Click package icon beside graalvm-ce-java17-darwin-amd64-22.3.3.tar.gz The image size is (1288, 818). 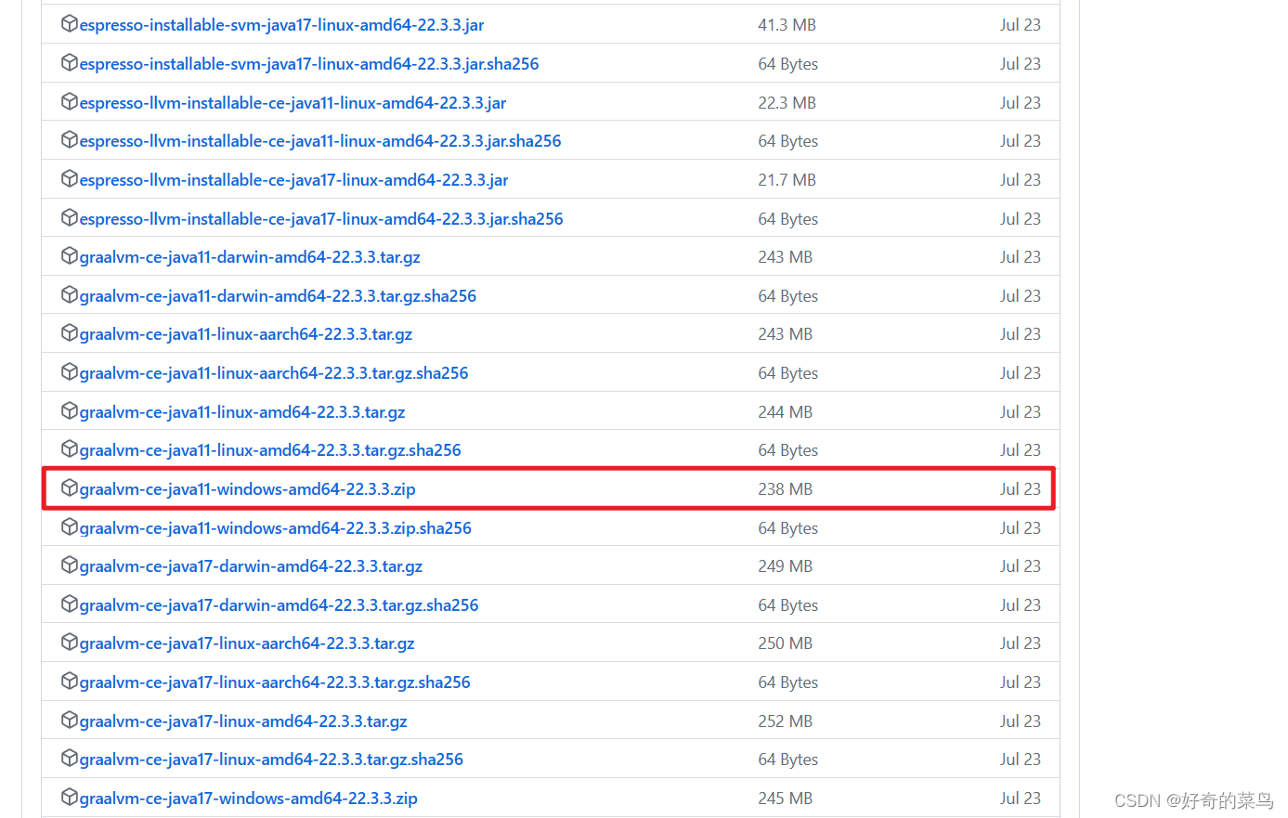[69, 565]
